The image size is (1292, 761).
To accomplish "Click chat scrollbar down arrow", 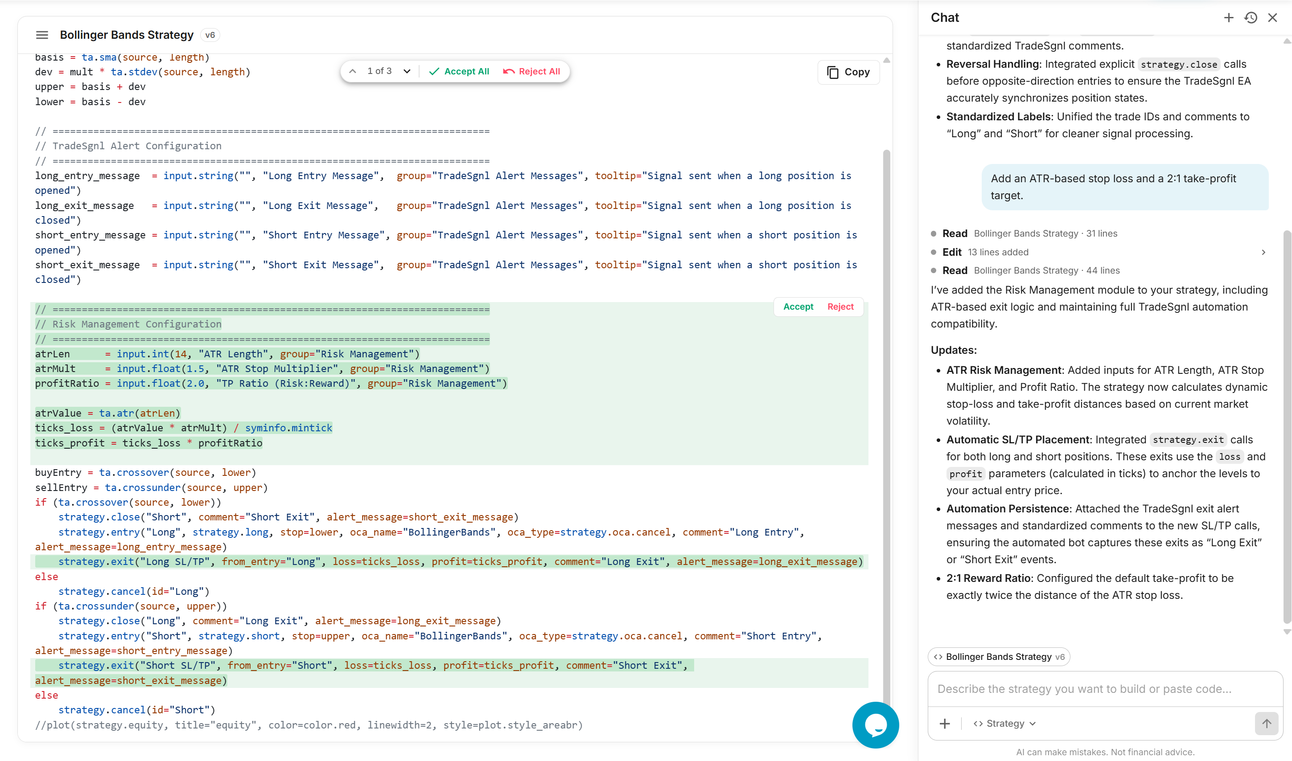I will pos(1287,632).
